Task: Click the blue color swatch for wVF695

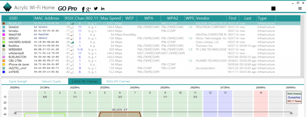Action: click(4, 72)
